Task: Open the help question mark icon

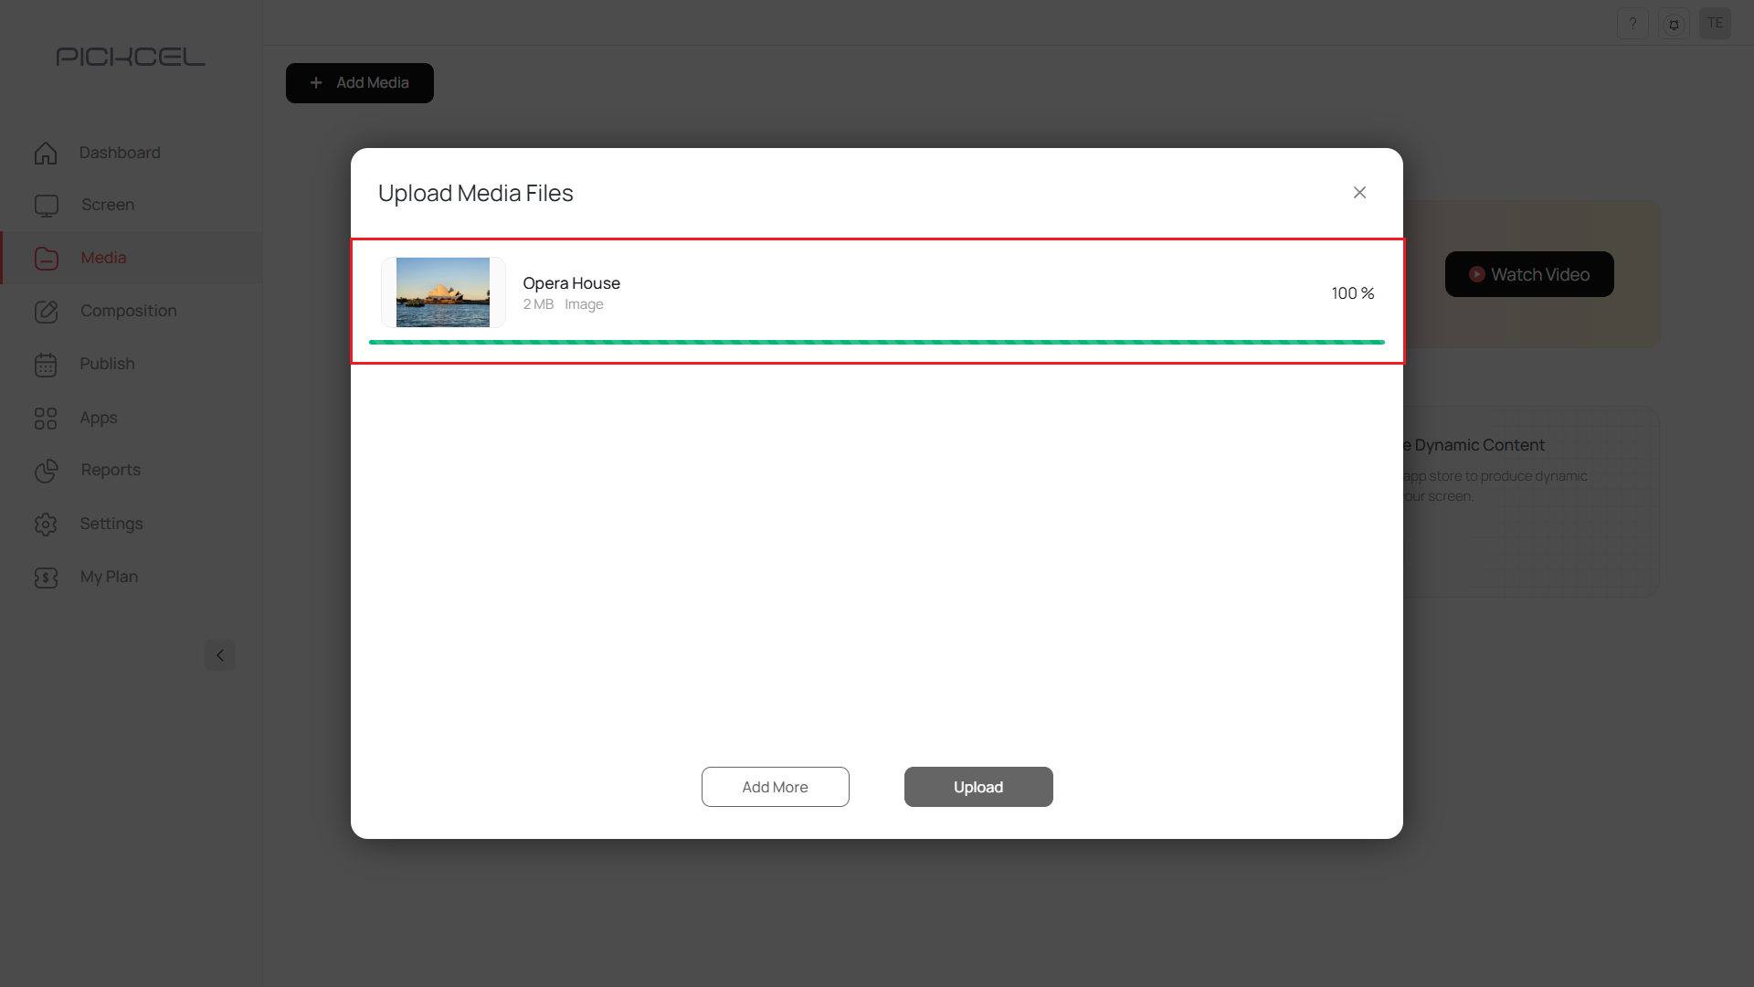Action: click(x=1633, y=23)
